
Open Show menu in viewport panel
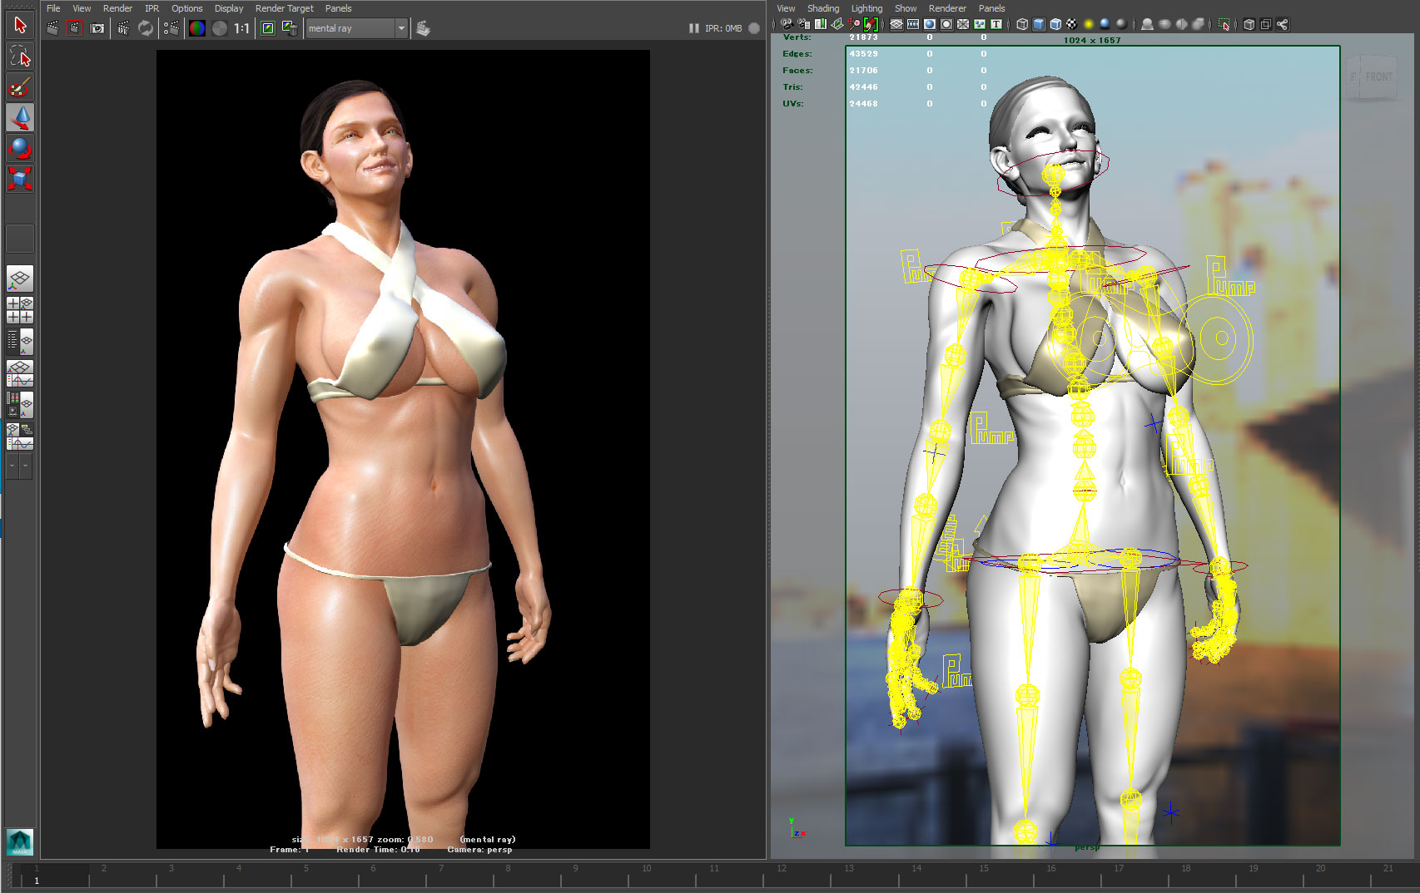[x=906, y=8]
